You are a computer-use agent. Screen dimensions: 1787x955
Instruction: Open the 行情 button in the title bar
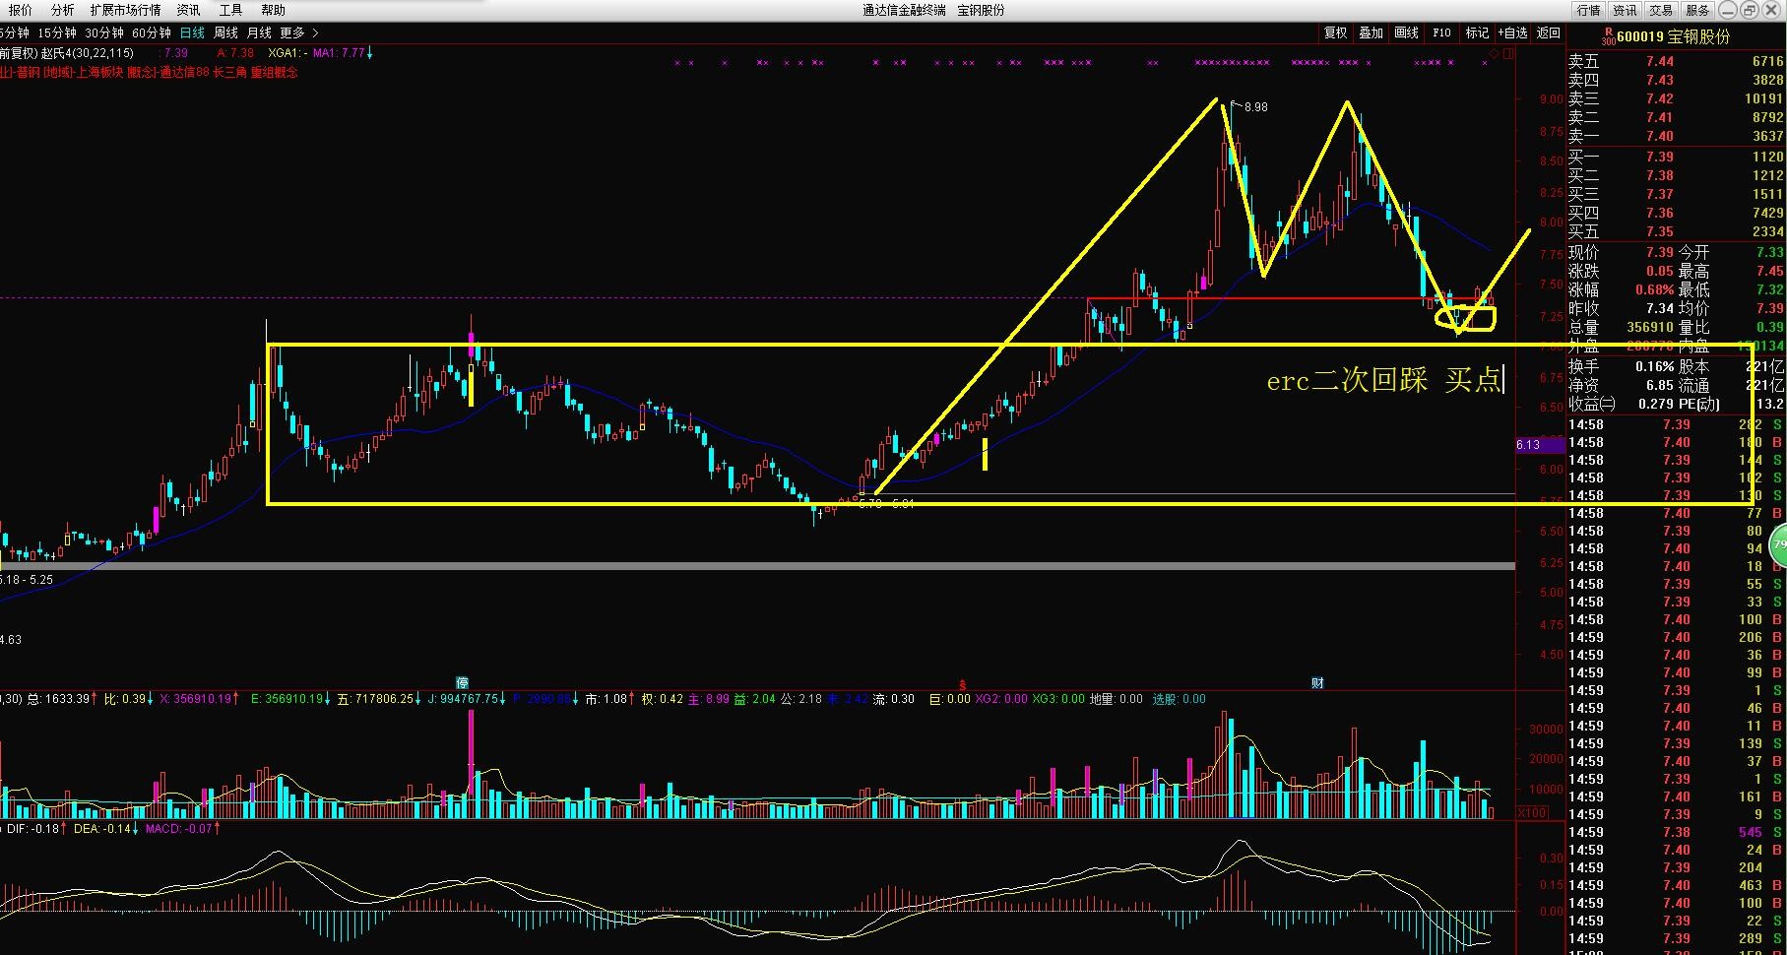[x=1588, y=10]
